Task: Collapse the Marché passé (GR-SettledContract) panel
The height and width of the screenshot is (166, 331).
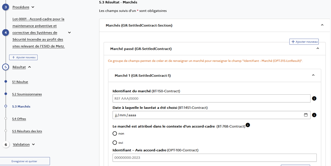Action: click(x=318, y=48)
